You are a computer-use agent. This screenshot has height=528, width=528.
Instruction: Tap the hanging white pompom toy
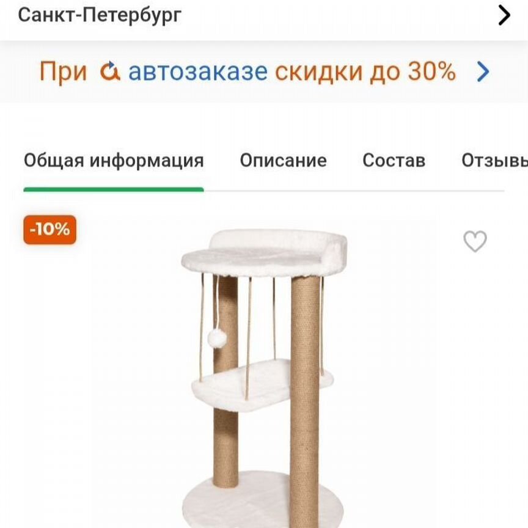pyautogui.click(x=217, y=339)
